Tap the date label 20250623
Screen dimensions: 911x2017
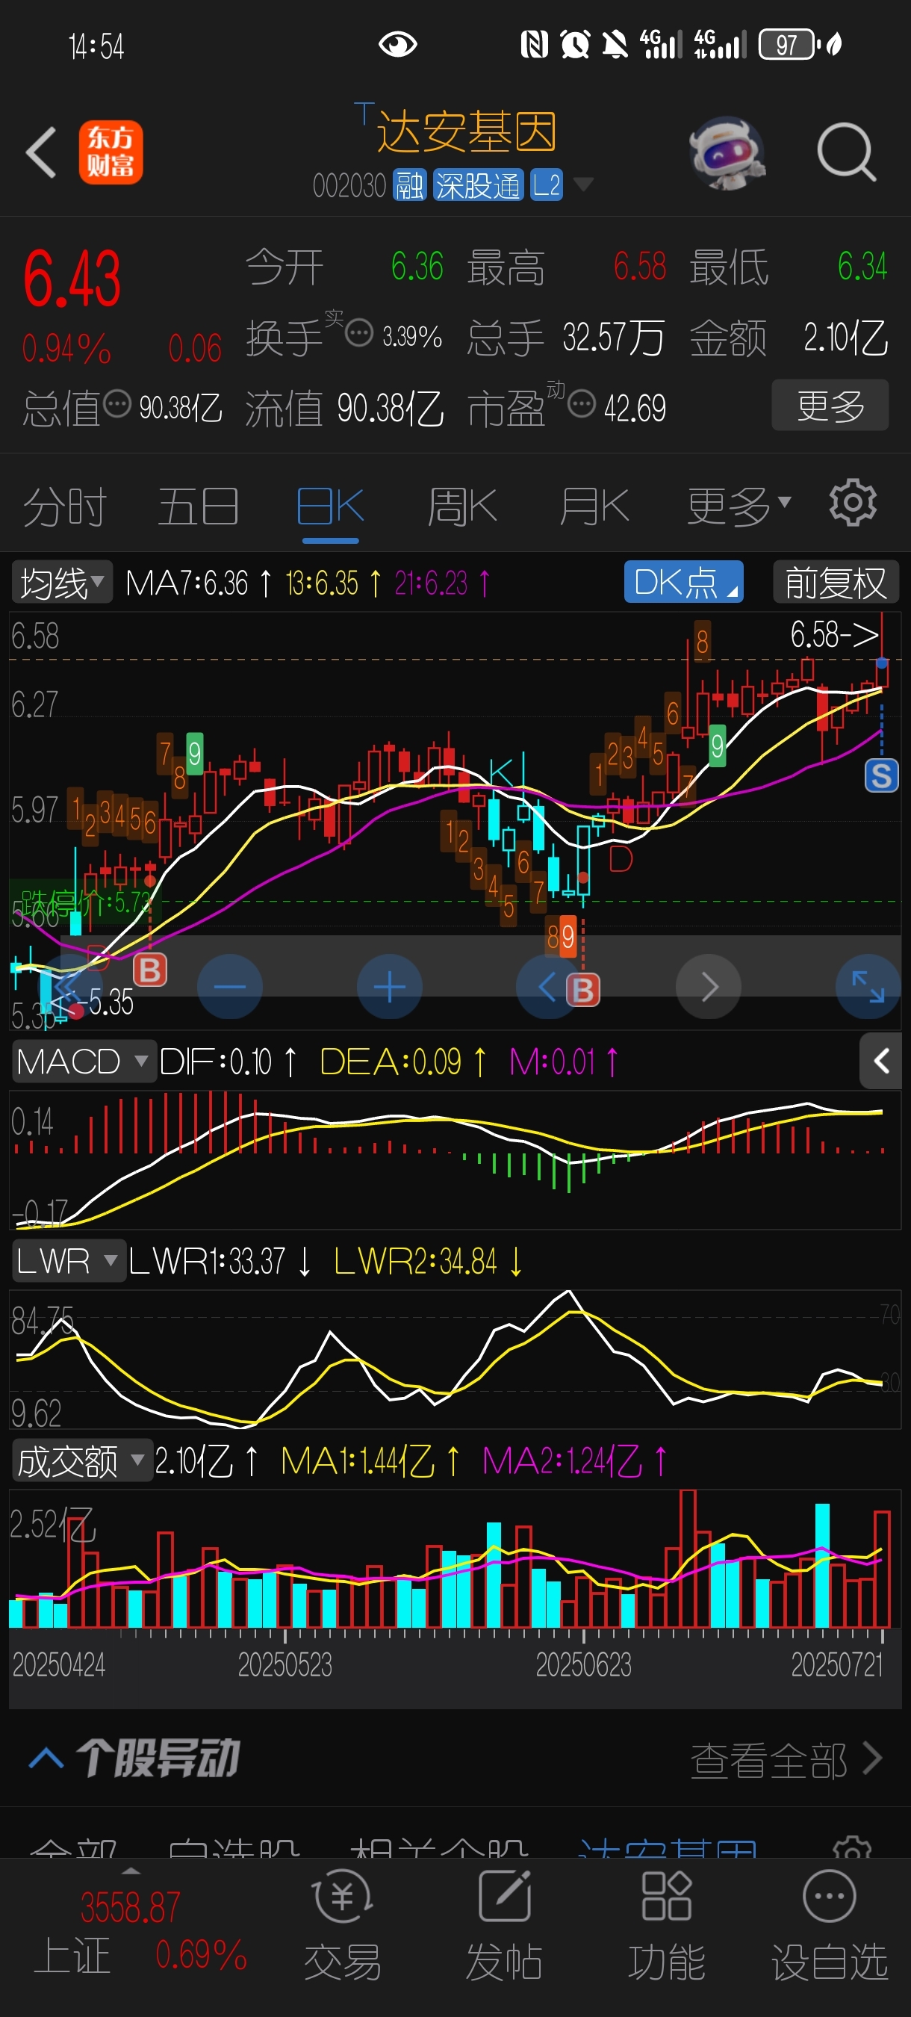point(583,1664)
